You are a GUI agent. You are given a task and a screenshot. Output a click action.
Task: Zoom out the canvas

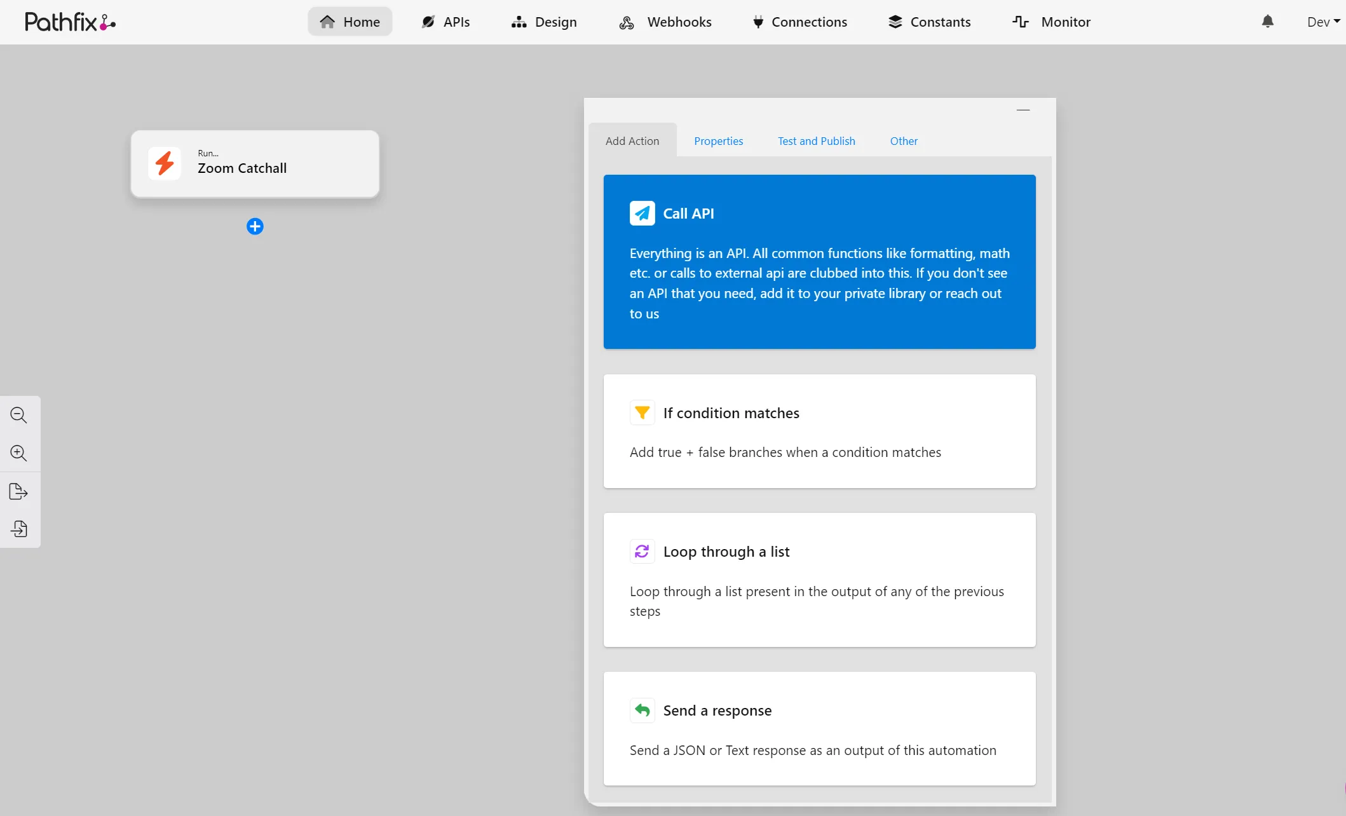pyautogui.click(x=19, y=415)
